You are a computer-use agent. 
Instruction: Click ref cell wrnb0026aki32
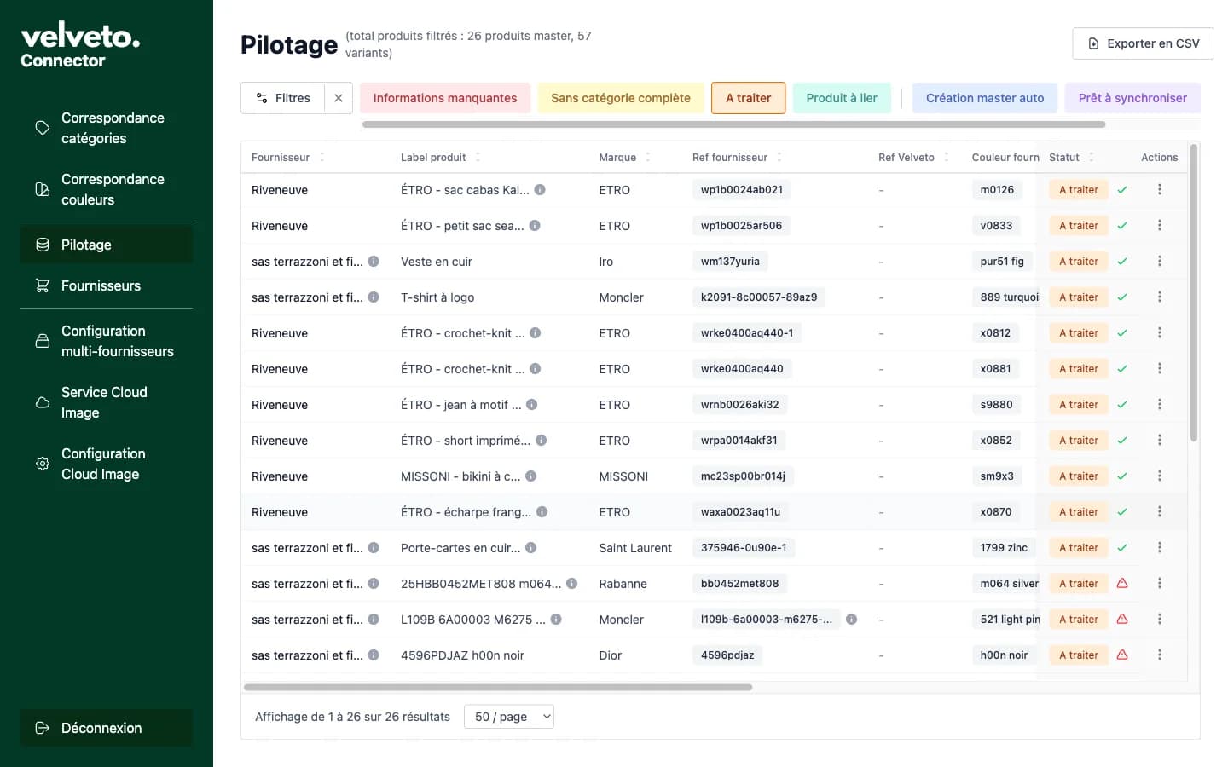click(x=739, y=405)
